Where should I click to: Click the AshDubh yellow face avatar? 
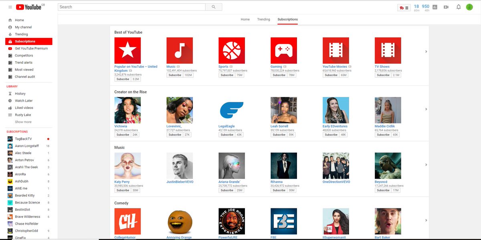tap(10, 182)
